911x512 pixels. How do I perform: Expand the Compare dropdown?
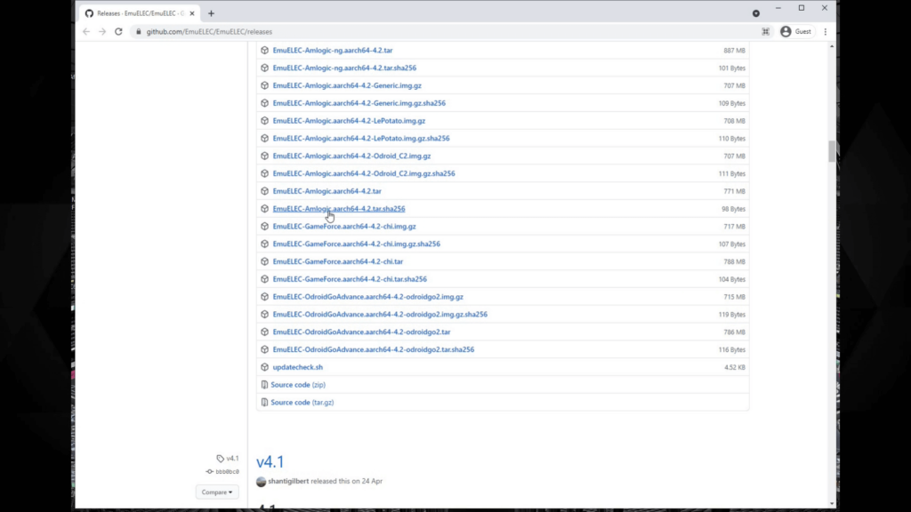tap(217, 492)
